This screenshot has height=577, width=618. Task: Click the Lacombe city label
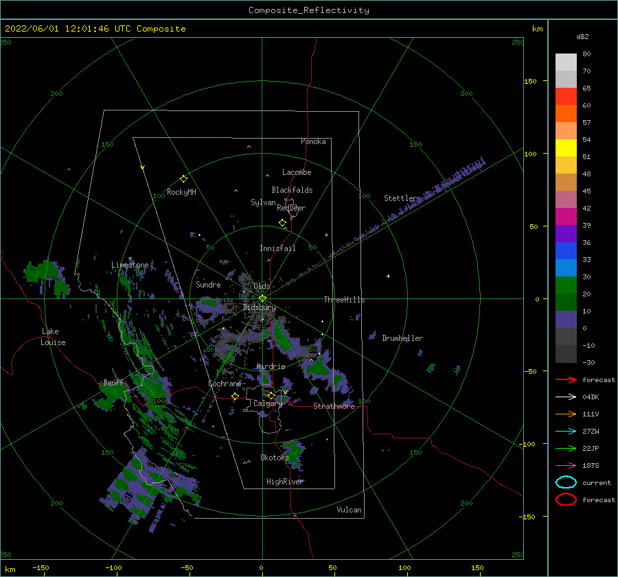tap(297, 172)
